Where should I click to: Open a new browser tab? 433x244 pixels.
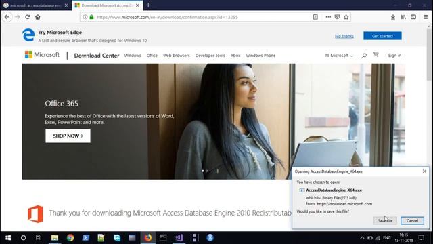click(148, 5)
